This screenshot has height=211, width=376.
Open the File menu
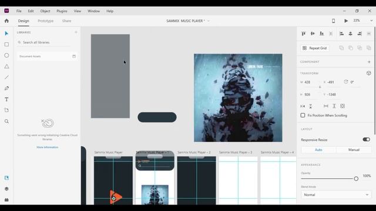click(x=19, y=11)
